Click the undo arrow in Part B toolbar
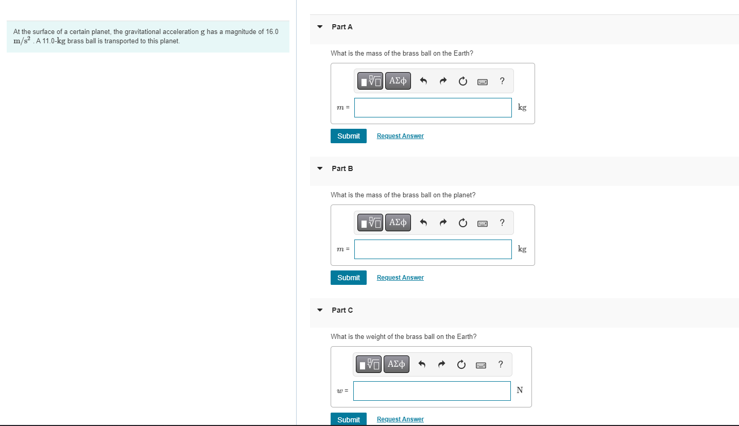Image resolution: width=739 pixels, height=426 pixels. [x=423, y=223]
